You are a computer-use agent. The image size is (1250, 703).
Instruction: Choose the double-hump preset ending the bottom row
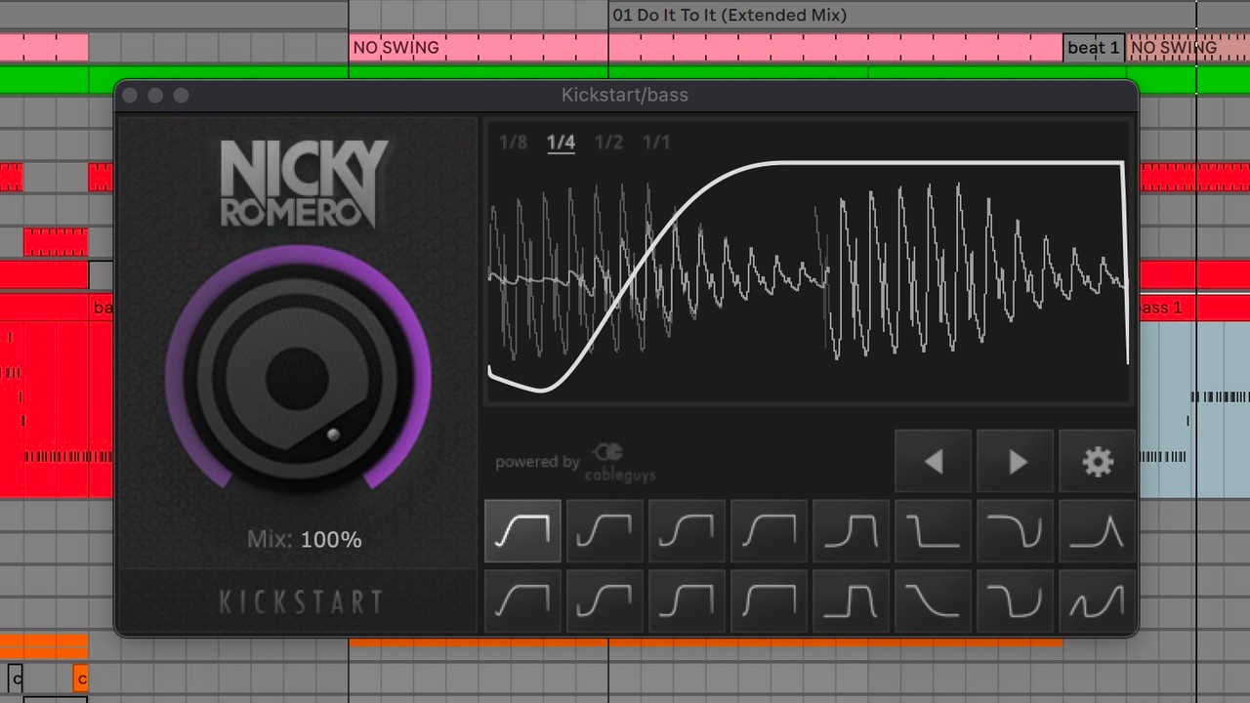[x=1098, y=600]
